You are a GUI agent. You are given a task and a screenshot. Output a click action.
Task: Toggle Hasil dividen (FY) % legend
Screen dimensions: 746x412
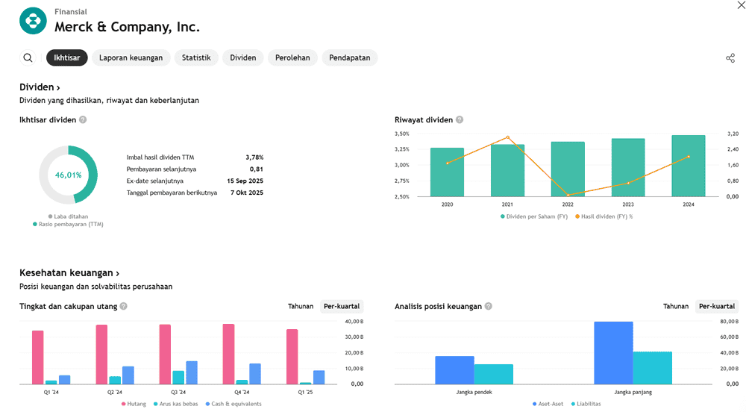point(604,216)
